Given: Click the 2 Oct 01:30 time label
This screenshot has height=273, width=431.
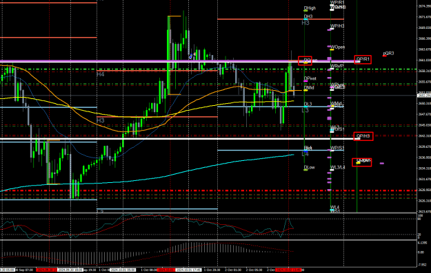Looking at the screenshot, I should [x=233, y=270].
